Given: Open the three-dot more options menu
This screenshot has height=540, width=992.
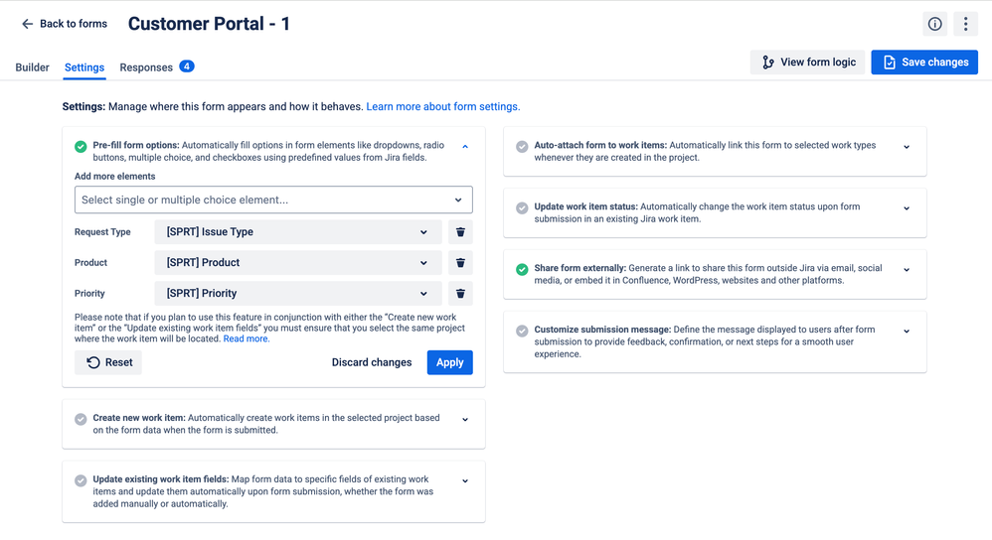Looking at the screenshot, I should (x=965, y=24).
